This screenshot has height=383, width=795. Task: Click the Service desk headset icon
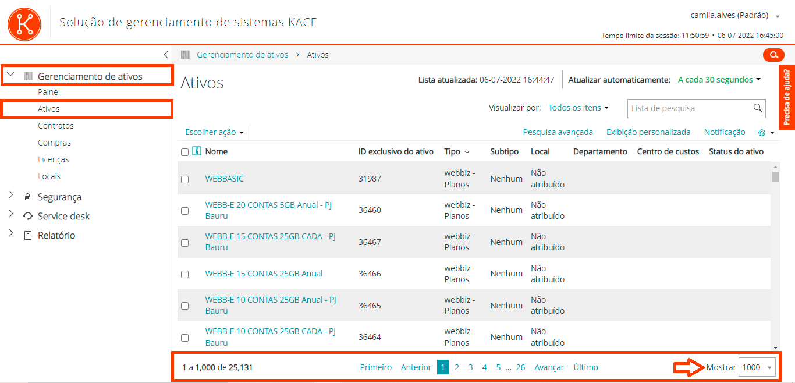tap(28, 217)
